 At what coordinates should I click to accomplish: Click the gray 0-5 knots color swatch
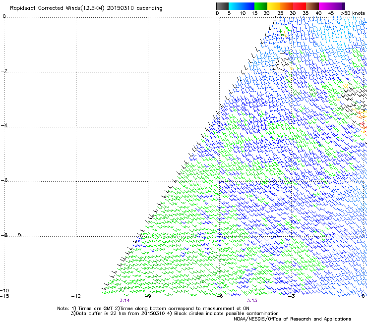(x=222, y=6)
